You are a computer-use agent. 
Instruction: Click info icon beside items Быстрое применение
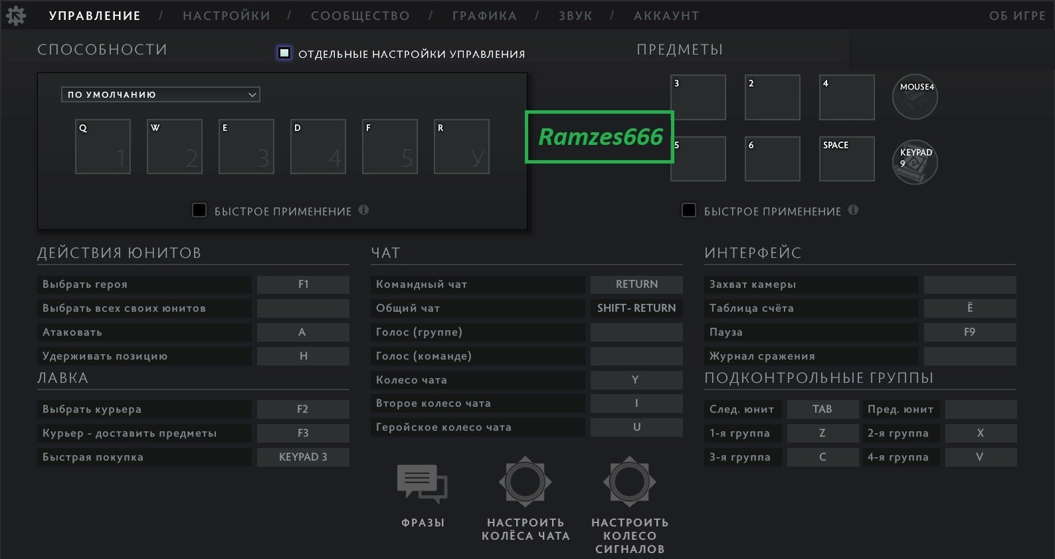click(853, 210)
